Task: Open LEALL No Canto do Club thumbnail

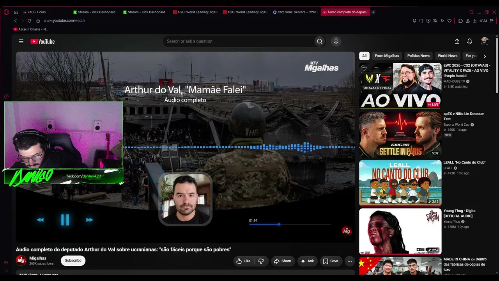Action: (400, 183)
